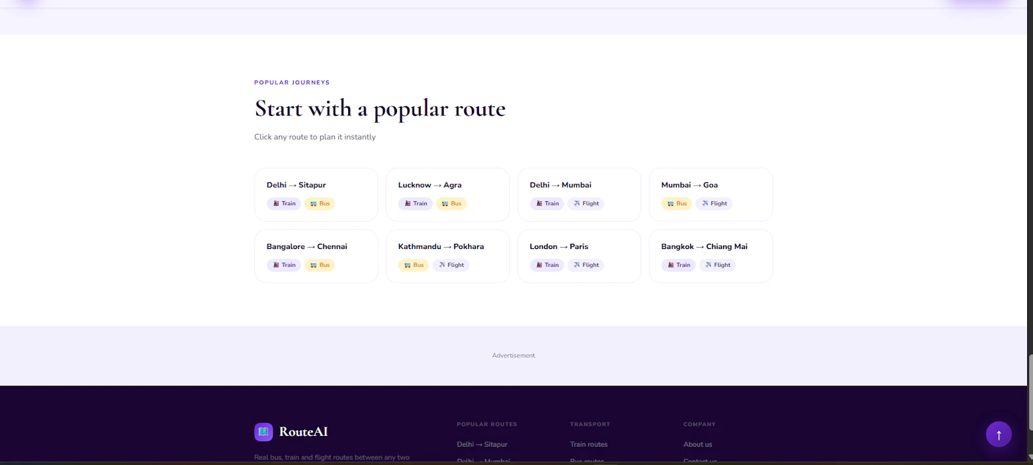Open the Kathmandu → Pokhara route card
This screenshot has width=1033, height=465.
447,256
